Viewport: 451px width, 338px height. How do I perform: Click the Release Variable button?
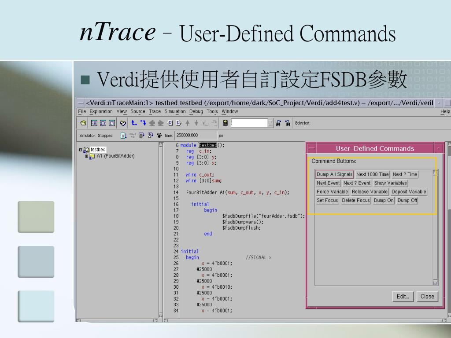370,192
